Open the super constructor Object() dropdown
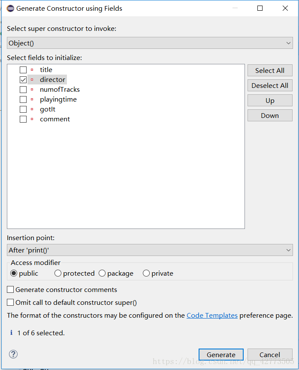This screenshot has height=370, width=299. pyautogui.click(x=150, y=43)
